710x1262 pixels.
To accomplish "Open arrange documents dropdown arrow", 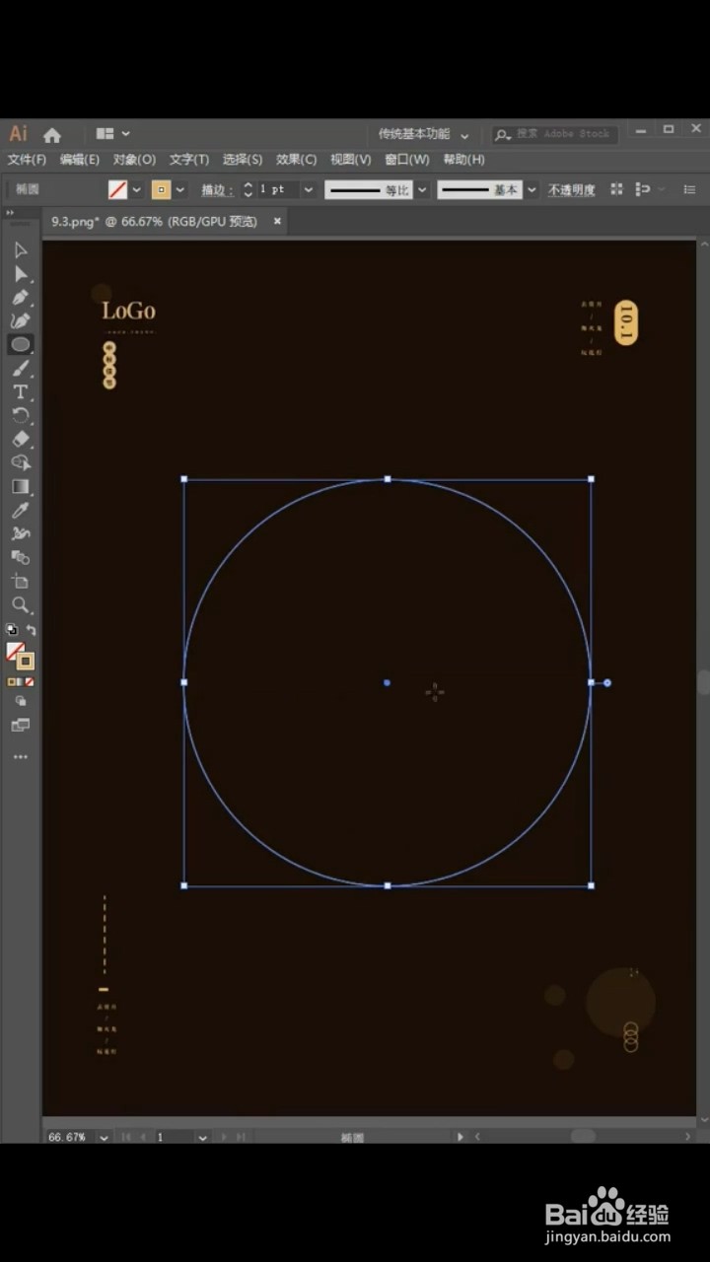I will (x=125, y=134).
